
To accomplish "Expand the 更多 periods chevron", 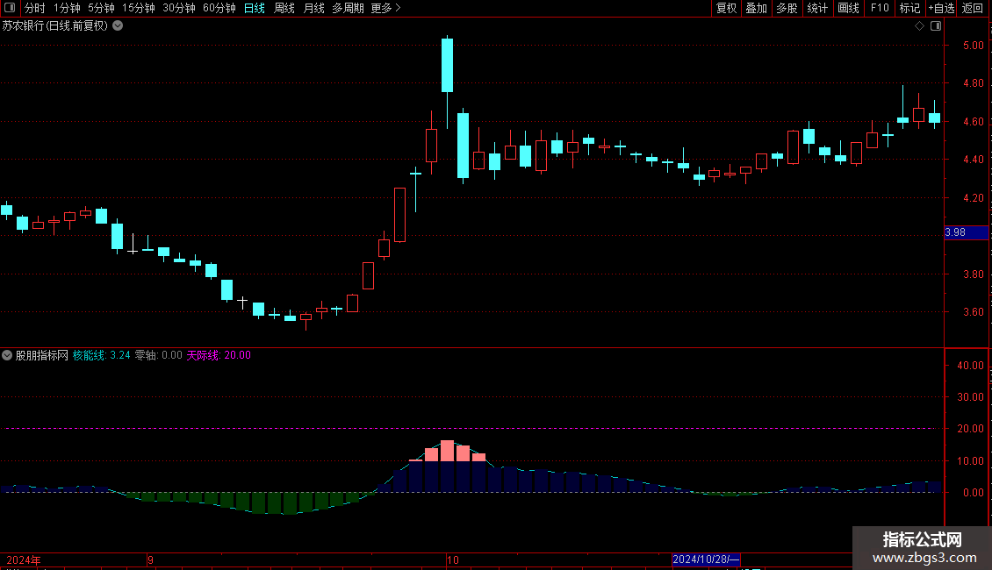I will pos(398,8).
